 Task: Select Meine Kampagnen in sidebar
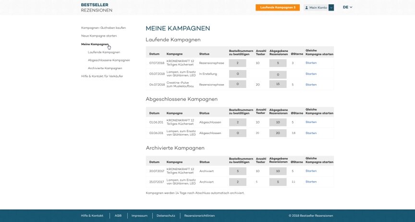coord(95,44)
